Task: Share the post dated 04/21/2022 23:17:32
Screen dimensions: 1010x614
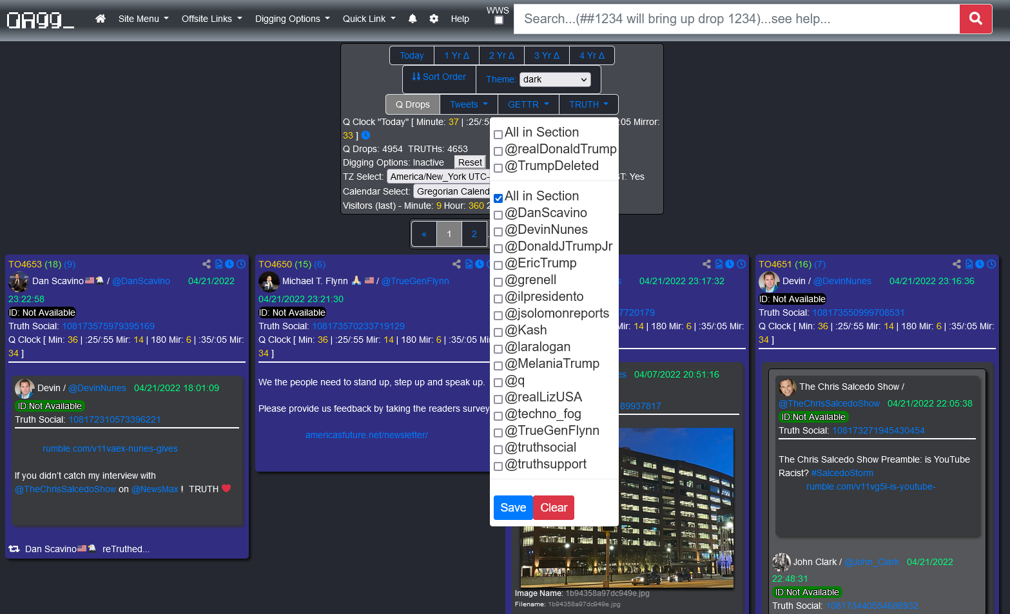Action: pyautogui.click(x=706, y=264)
